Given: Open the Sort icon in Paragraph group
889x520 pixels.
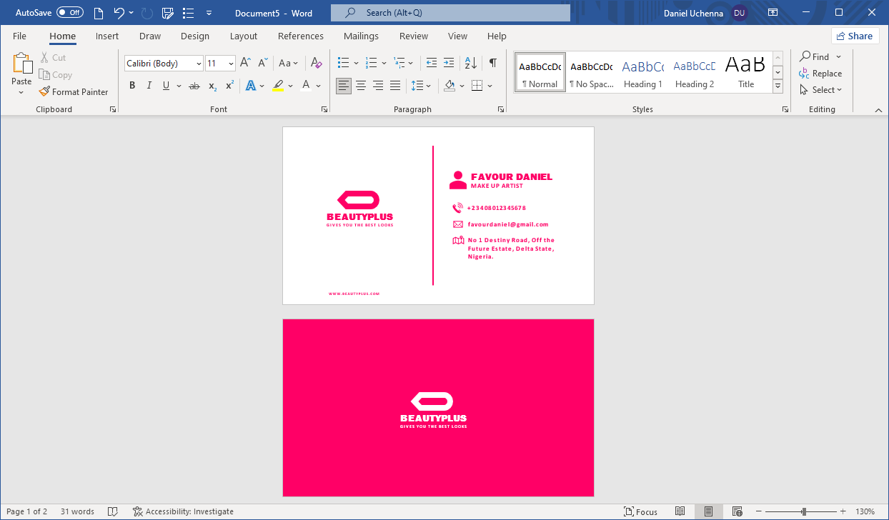Looking at the screenshot, I should 470,63.
